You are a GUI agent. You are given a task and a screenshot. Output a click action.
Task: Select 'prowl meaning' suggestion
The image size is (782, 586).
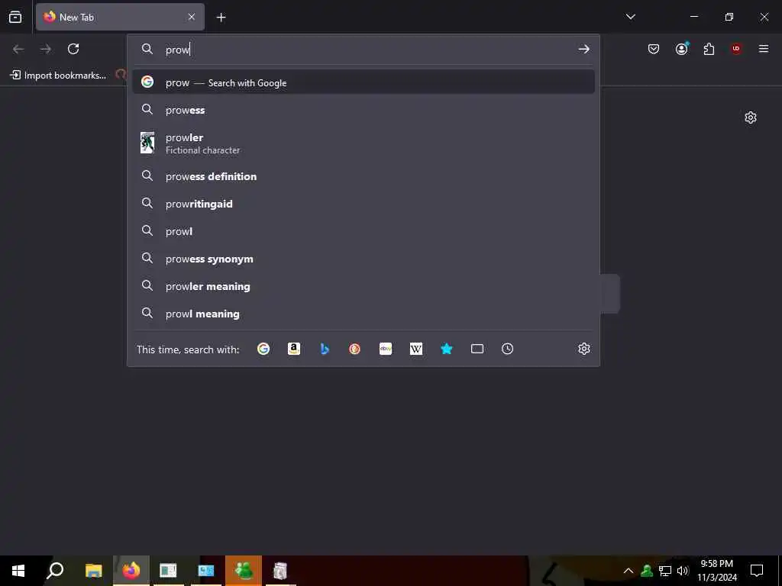point(363,314)
